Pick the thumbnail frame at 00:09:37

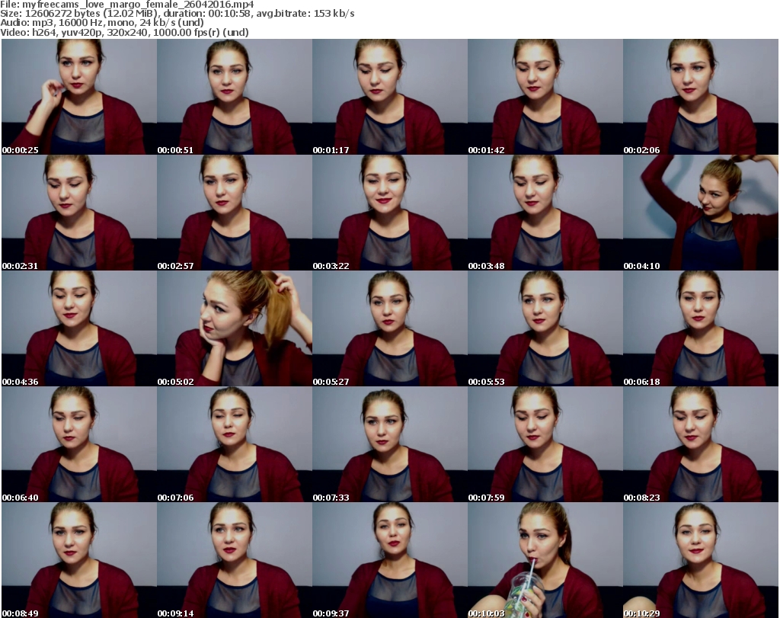click(x=389, y=560)
